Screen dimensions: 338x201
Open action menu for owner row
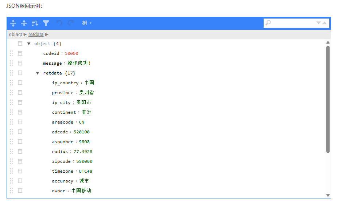(20, 191)
